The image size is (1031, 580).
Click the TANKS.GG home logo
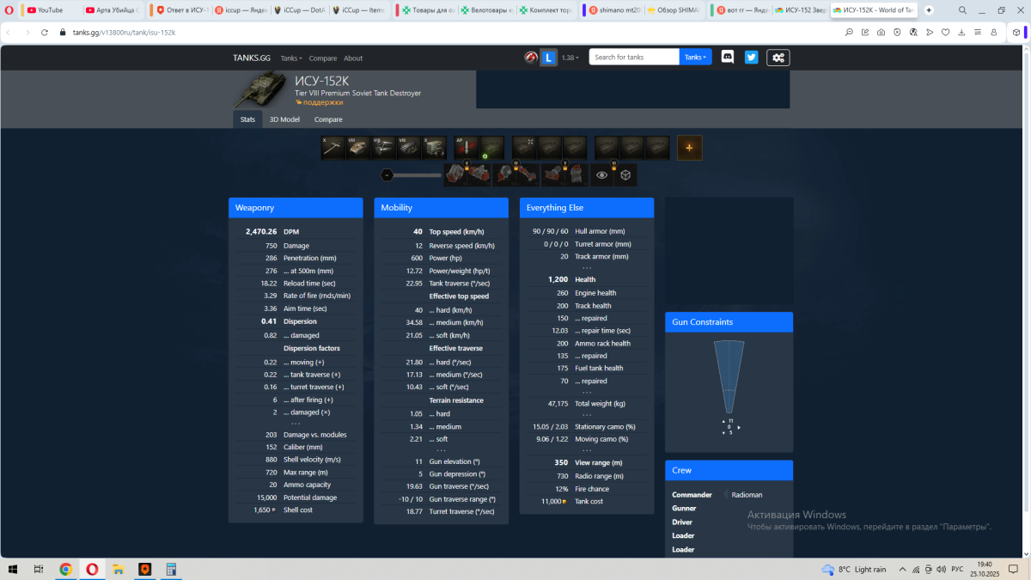(252, 58)
